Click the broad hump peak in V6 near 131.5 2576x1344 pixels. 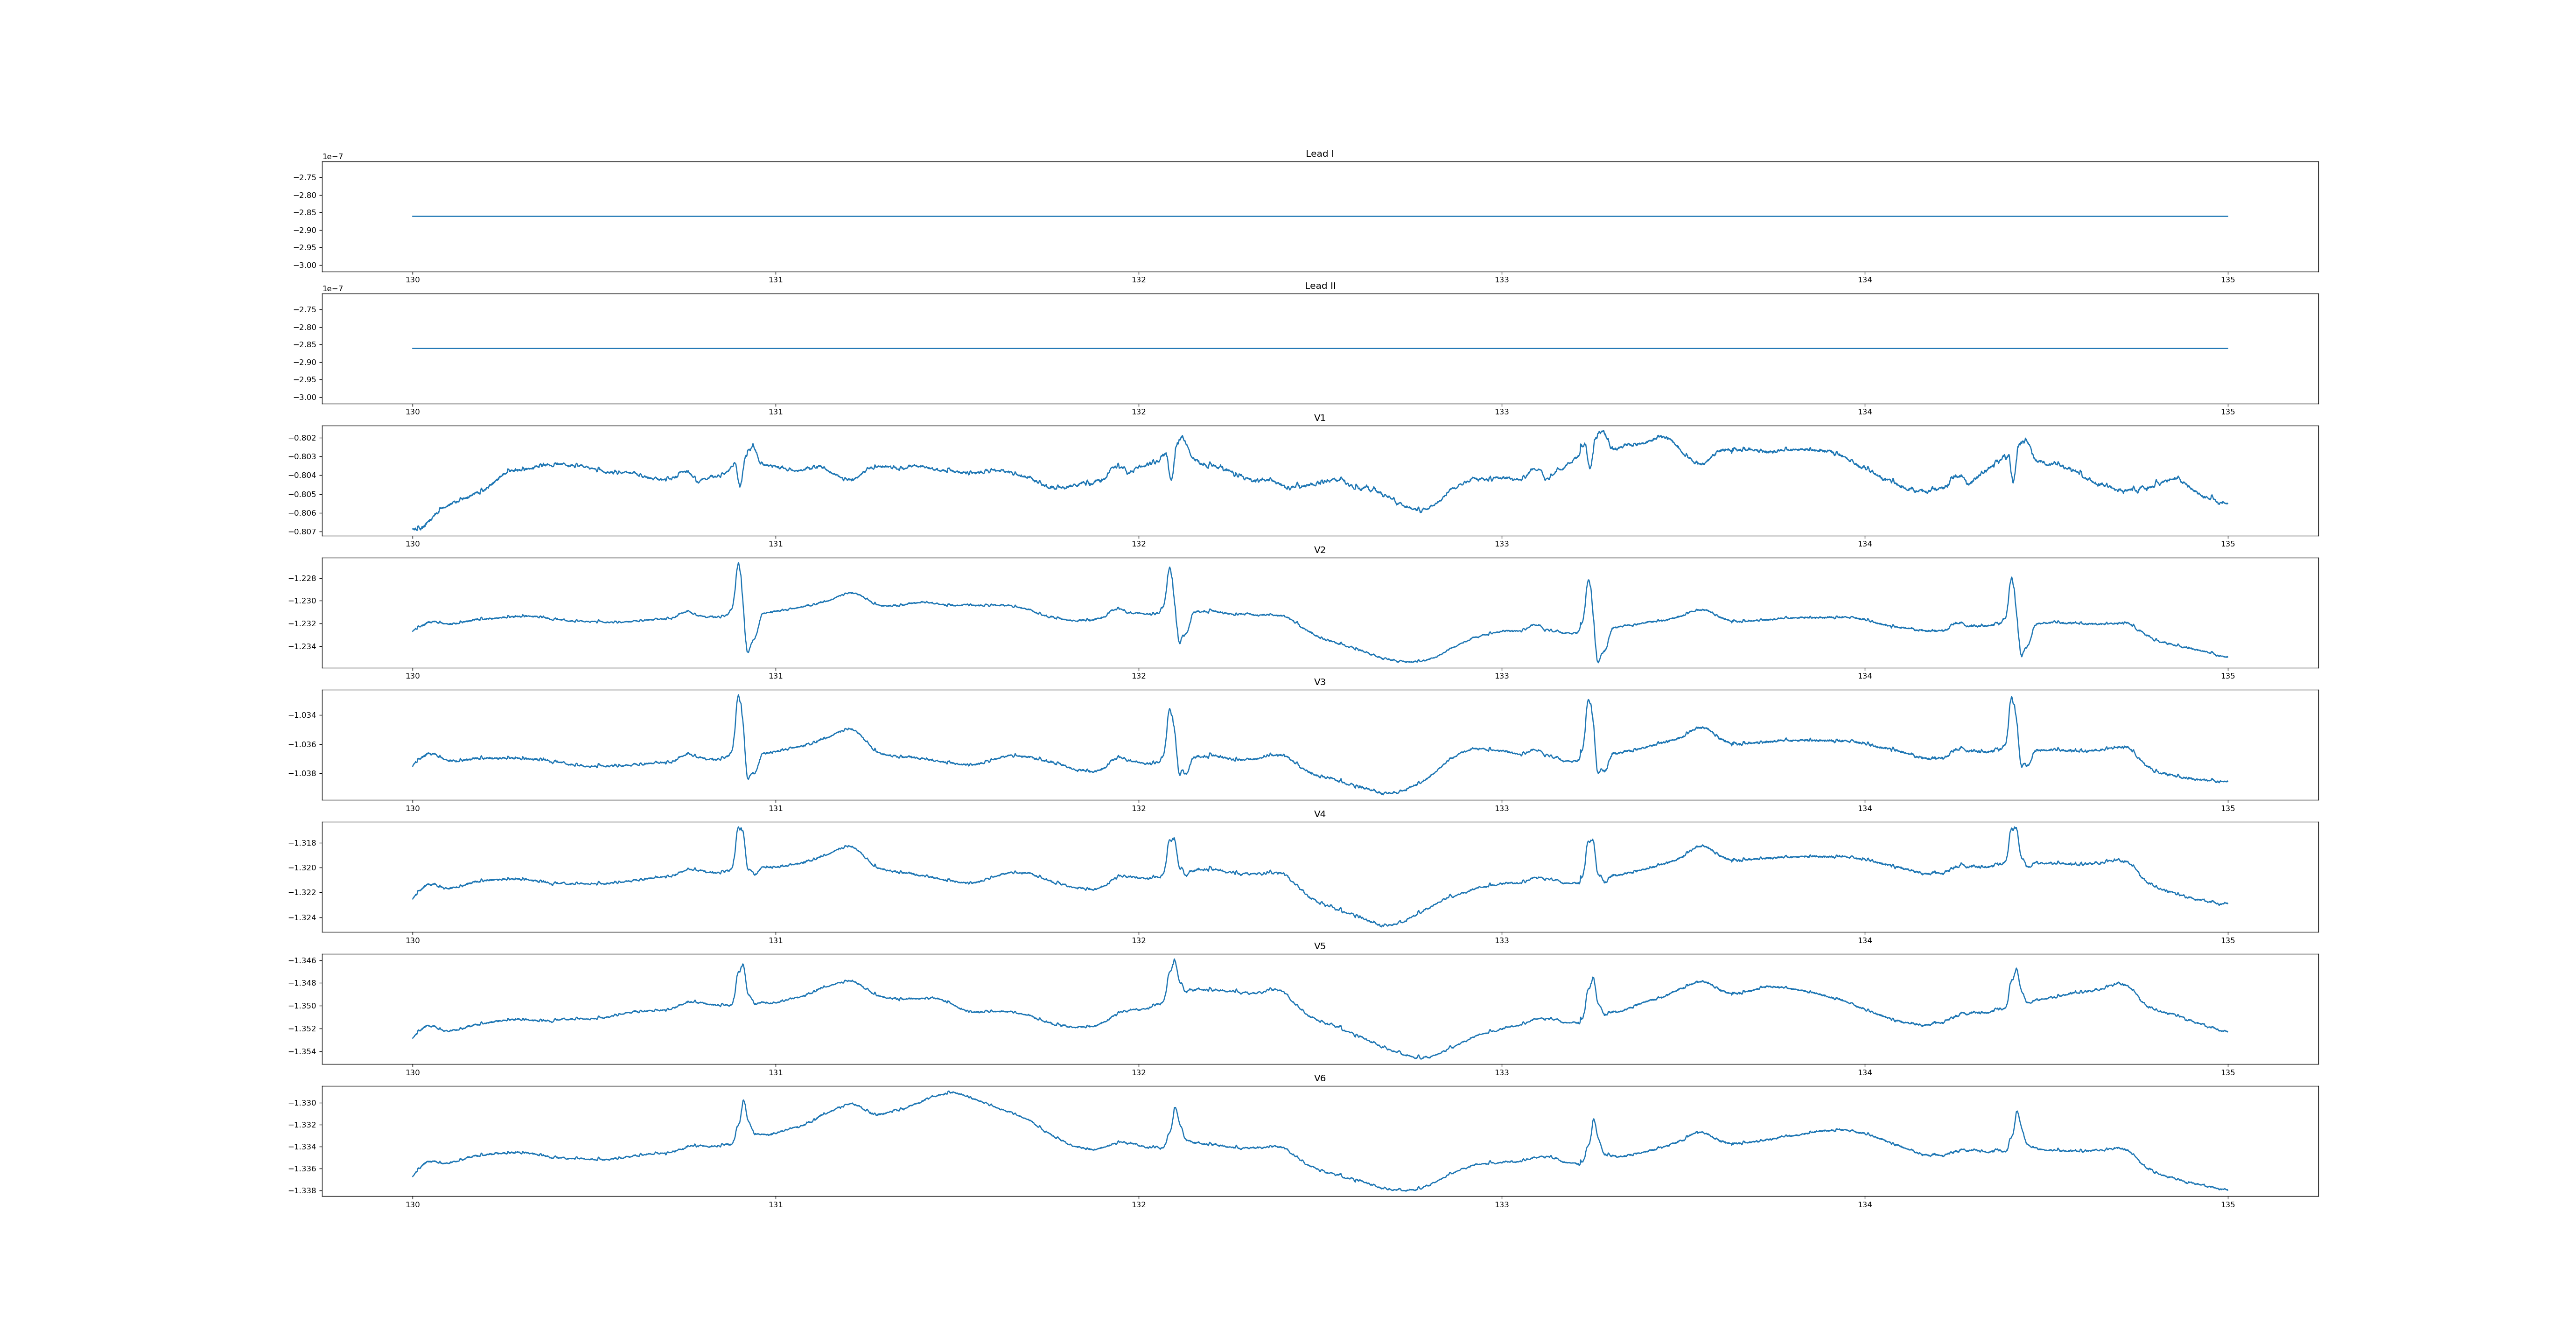tap(950, 1092)
